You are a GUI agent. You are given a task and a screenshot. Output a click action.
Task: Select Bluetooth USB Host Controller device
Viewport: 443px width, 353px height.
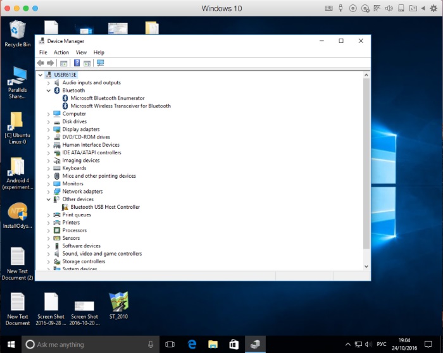tap(105, 207)
